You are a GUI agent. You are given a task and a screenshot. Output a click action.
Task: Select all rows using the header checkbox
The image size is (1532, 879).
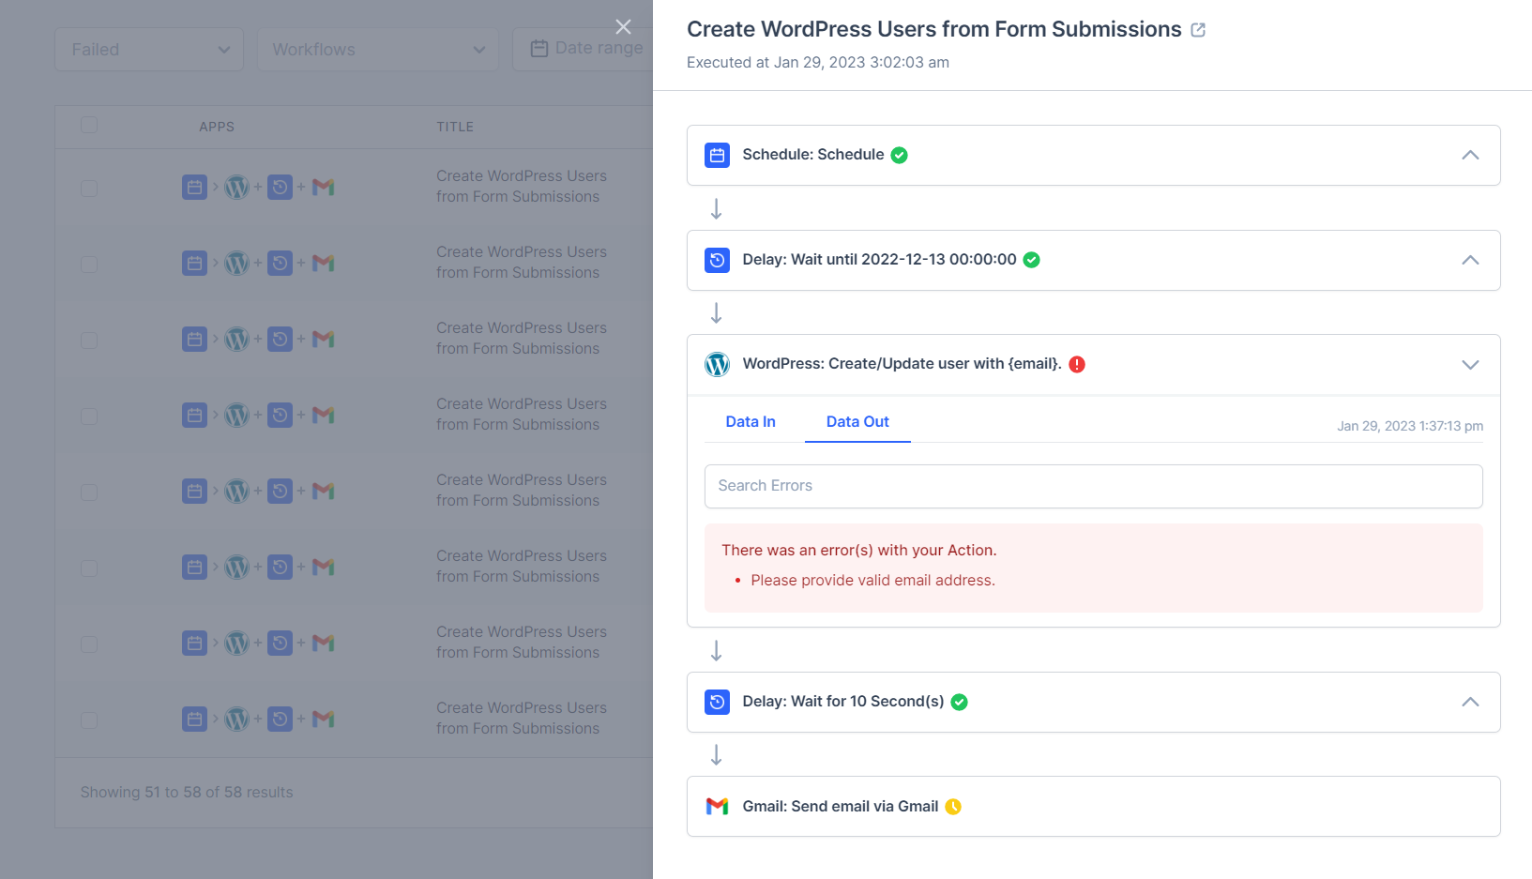[88, 125]
